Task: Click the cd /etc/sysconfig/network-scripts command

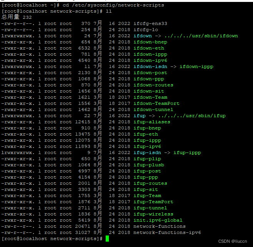Action: point(113,5)
